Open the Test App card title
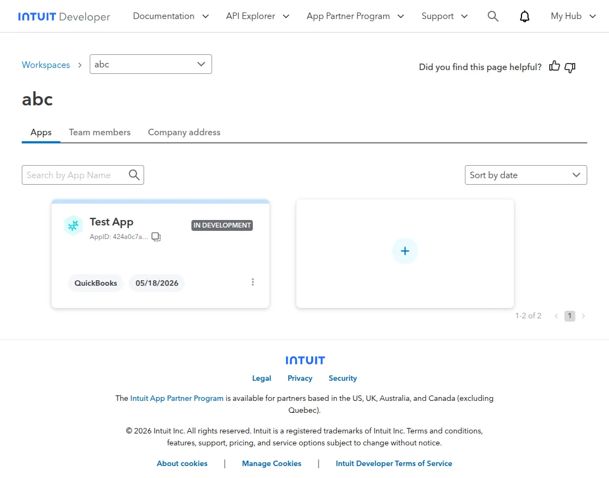 click(111, 222)
